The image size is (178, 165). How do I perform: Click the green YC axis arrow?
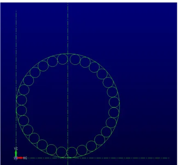pos(16,153)
